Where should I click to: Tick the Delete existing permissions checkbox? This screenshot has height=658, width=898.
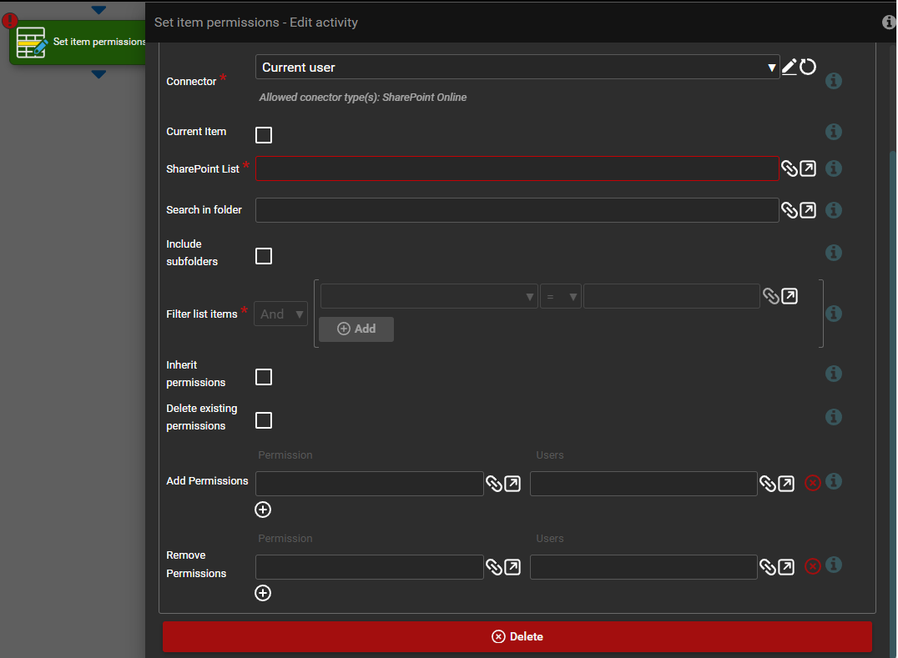(x=264, y=420)
